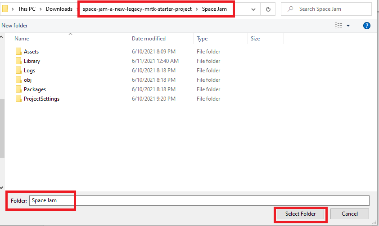Click Assets' date 6/10/2021 8:09 PM
379x226 pixels.
153,52
